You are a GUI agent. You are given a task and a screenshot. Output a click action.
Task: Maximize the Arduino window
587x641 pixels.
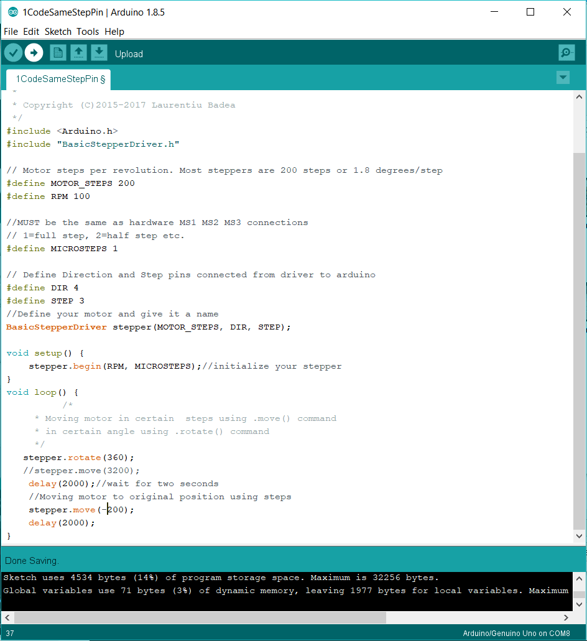[x=530, y=12]
